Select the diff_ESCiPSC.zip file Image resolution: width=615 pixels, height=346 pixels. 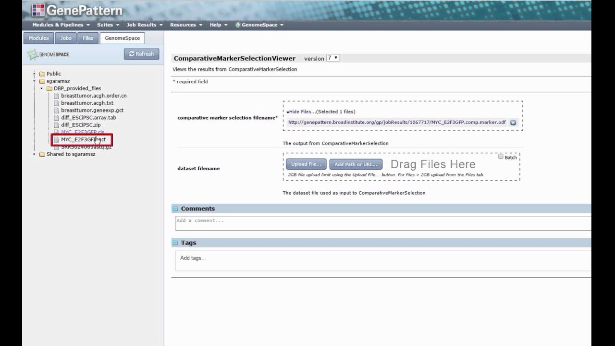(81, 125)
